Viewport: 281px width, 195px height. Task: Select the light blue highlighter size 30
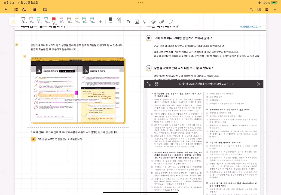click(92, 20)
